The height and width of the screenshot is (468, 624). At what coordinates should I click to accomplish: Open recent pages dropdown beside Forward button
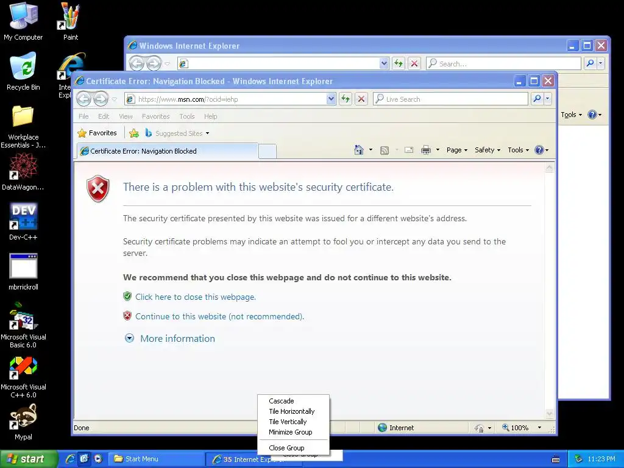click(x=114, y=99)
